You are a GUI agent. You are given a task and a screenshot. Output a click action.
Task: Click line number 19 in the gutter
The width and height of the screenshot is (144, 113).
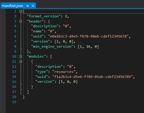[x=14, y=102]
